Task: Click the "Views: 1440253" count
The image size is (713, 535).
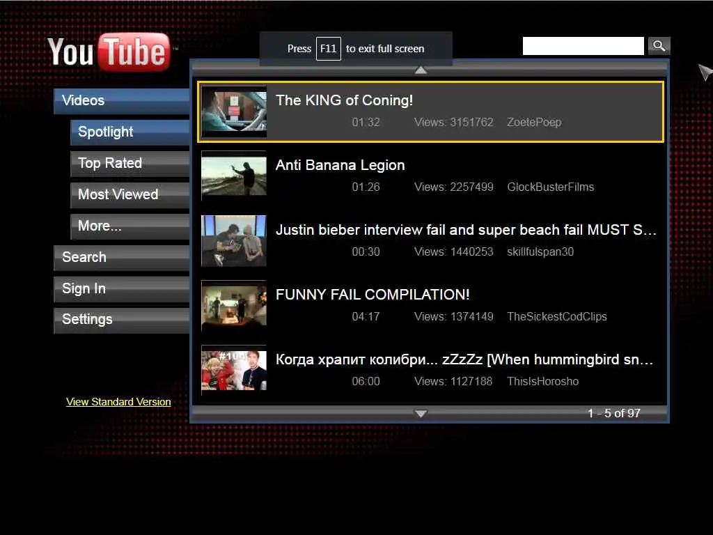Action: [454, 252]
